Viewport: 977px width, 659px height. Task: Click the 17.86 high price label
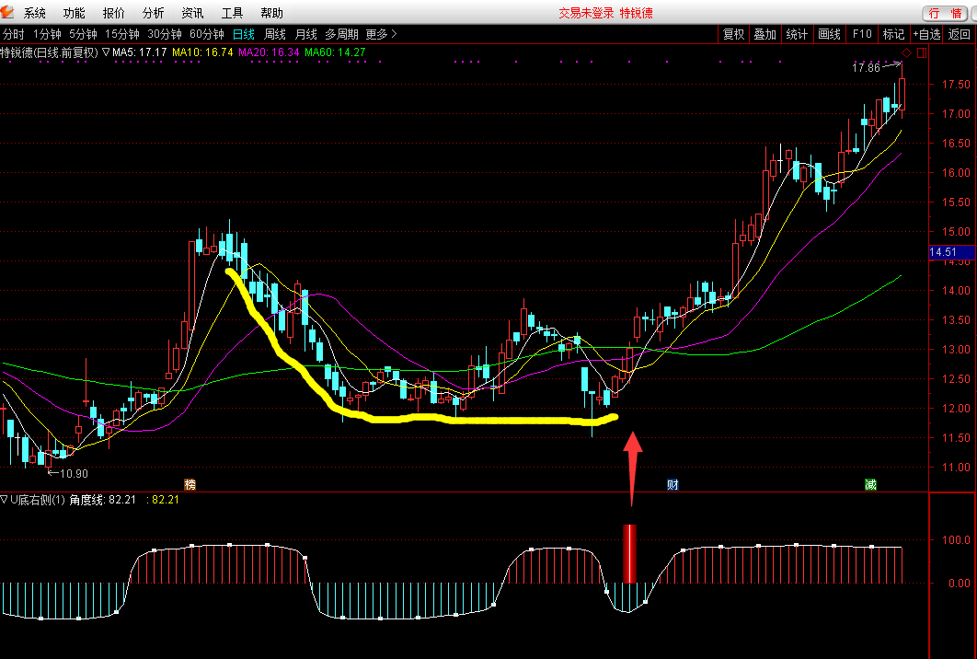coord(866,67)
